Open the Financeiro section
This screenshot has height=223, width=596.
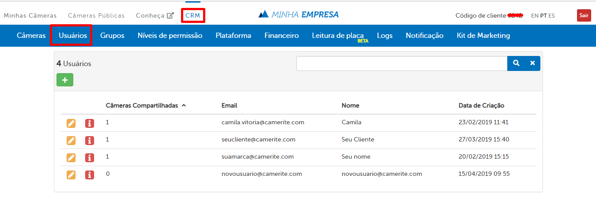coord(281,35)
